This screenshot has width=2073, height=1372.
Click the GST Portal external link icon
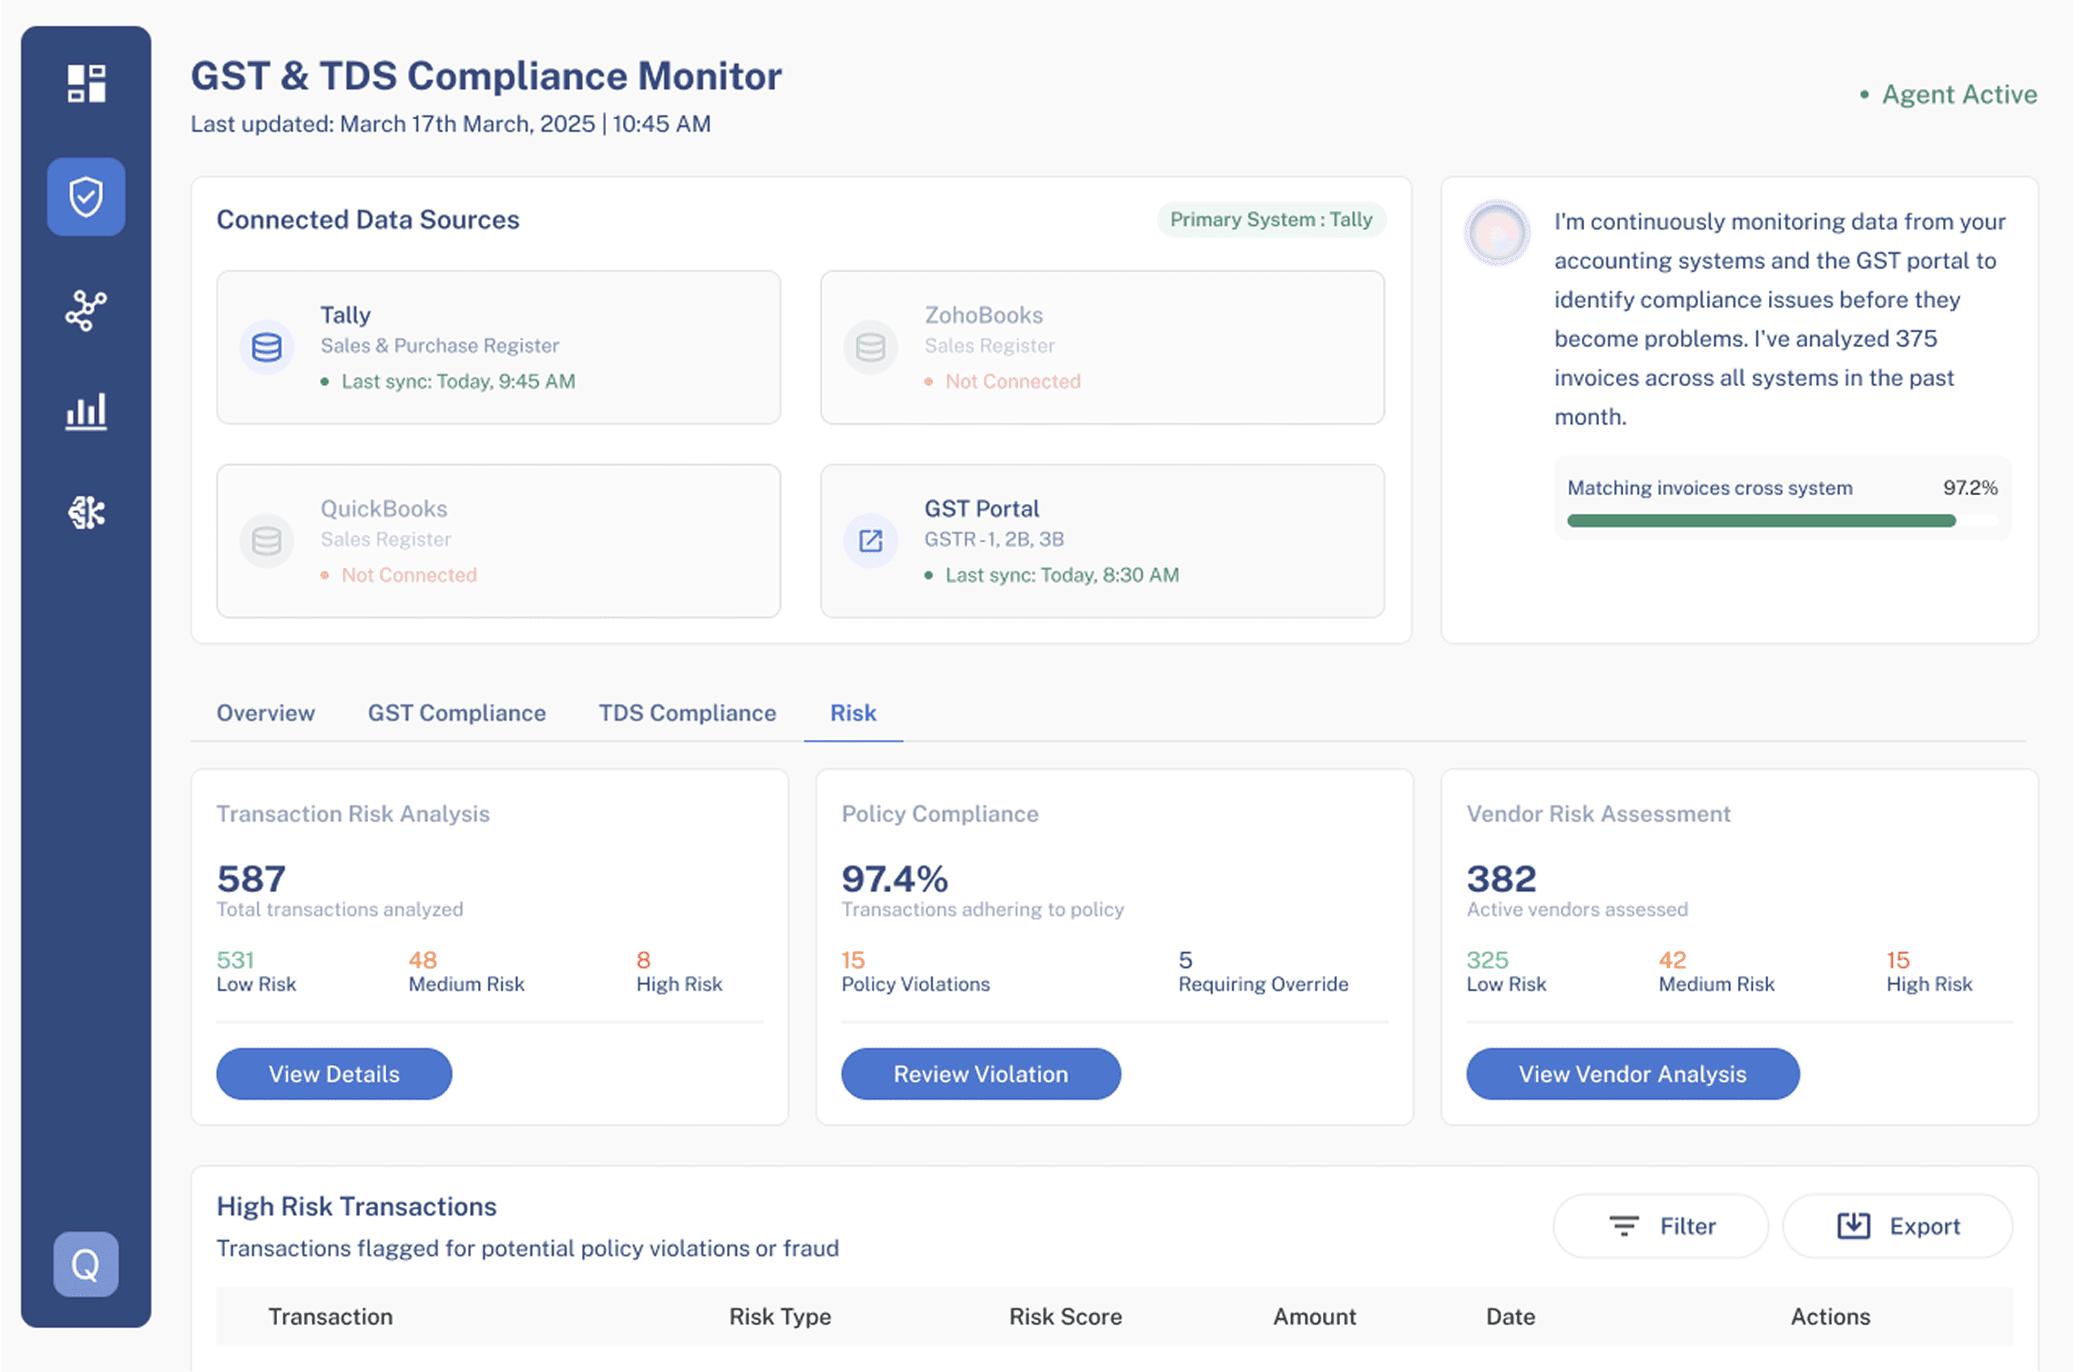(870, 540)
